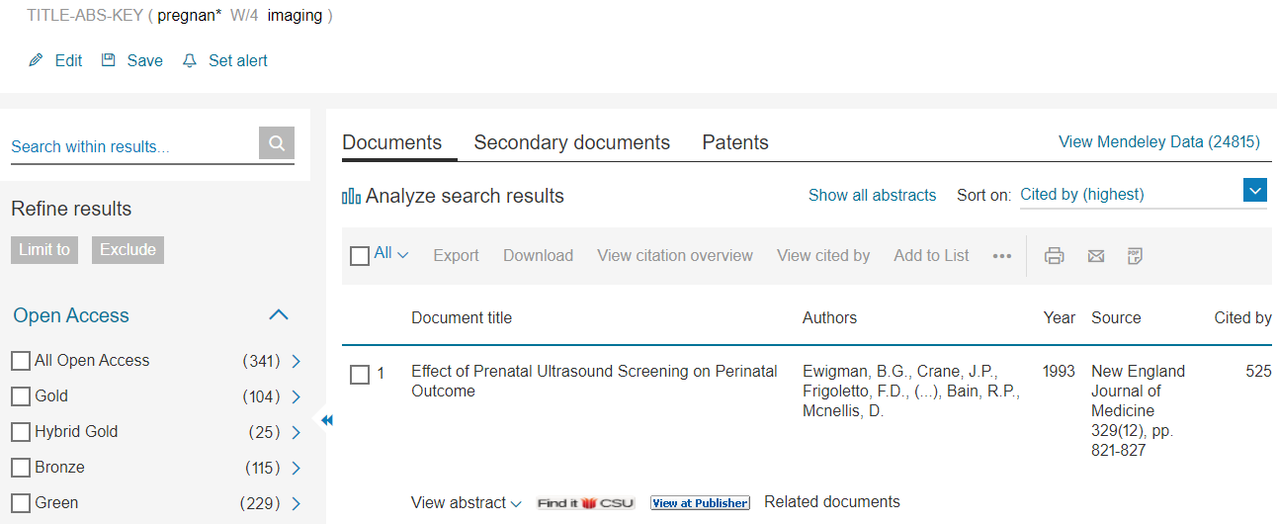Click the create bibliography icon
This screenshot has height=524, width=1277.
tap(1136, 256)
